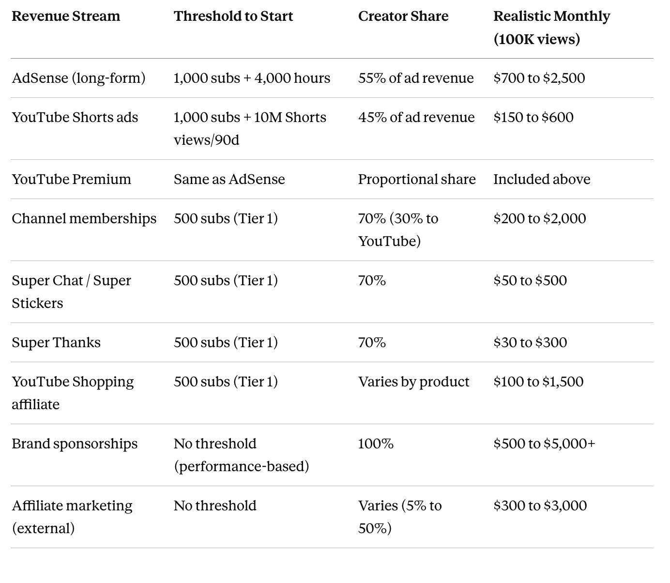Screen dimensions: 670x583
Task: Click the Super Thanks row label
Action: click(x=56, y=342)
